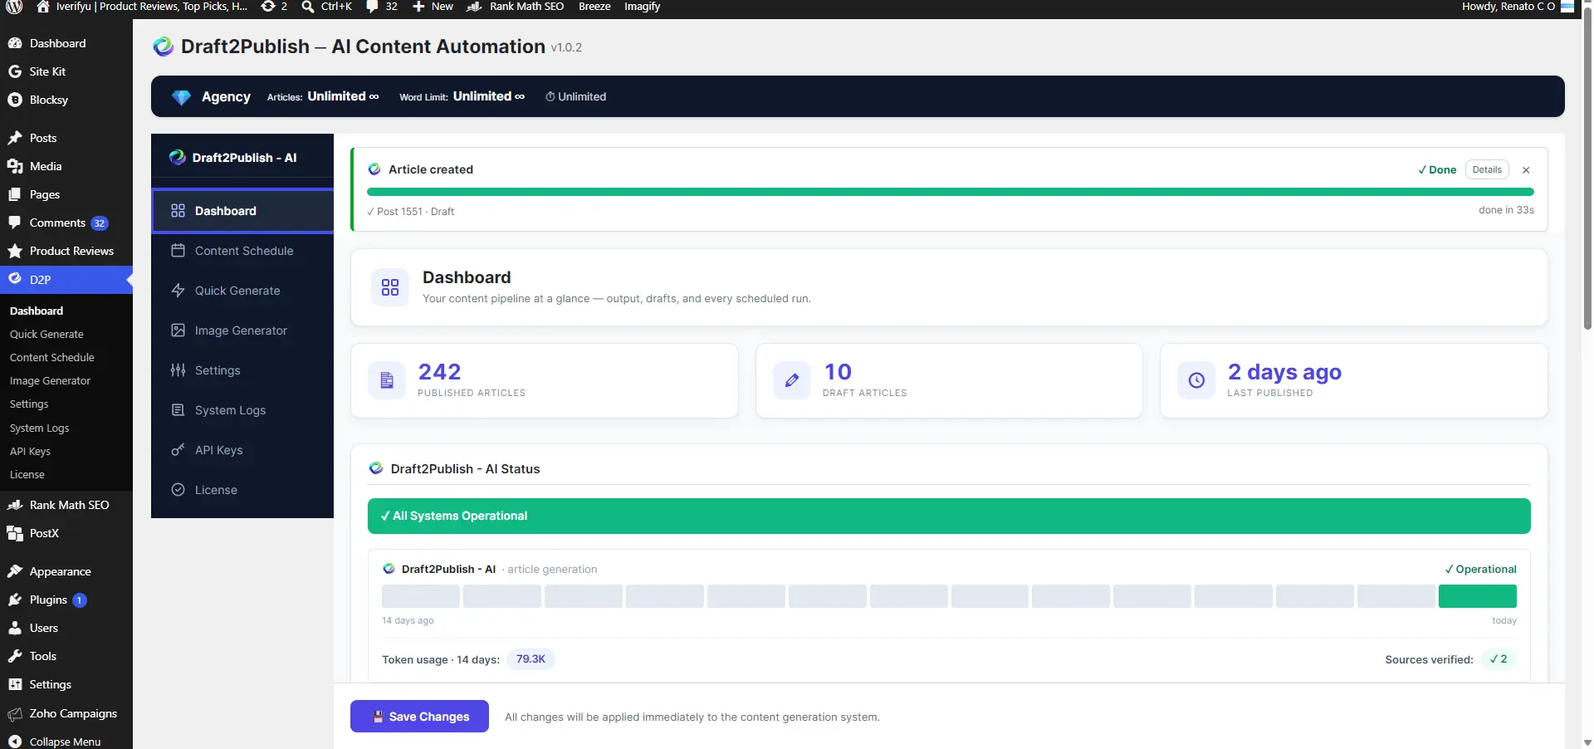Switch to plugin Settings tab
The height and width of the screenshot is (749, 1594).
pyautogui.click(x=242, y=370)
